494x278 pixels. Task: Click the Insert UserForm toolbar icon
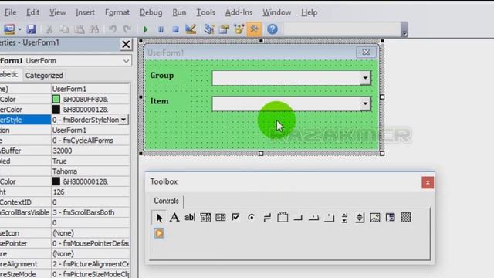click(x=8, y=29)
